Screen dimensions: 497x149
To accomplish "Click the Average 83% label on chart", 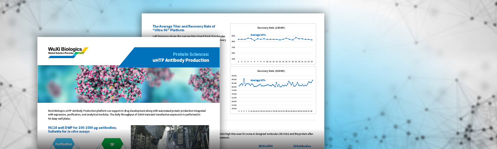I will click(258, 80).
